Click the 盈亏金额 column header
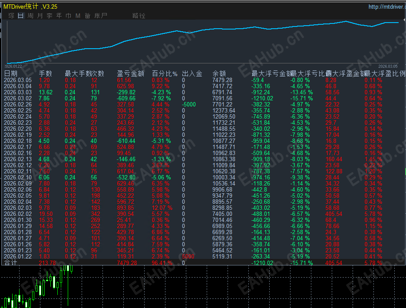Screen dimensions: 406x308 coord(131,73)
